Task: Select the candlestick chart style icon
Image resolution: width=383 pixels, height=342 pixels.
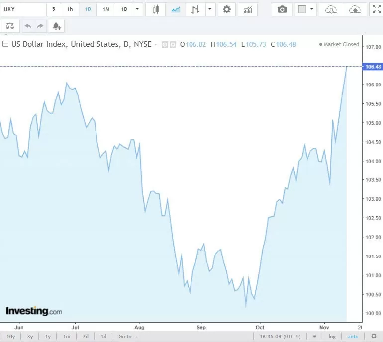Action: click(x=156, y=9)
